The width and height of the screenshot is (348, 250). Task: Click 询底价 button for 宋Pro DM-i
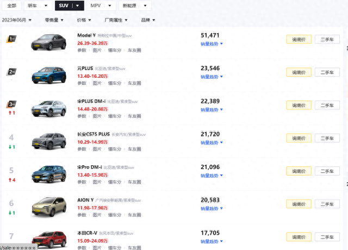coord(299,171)
